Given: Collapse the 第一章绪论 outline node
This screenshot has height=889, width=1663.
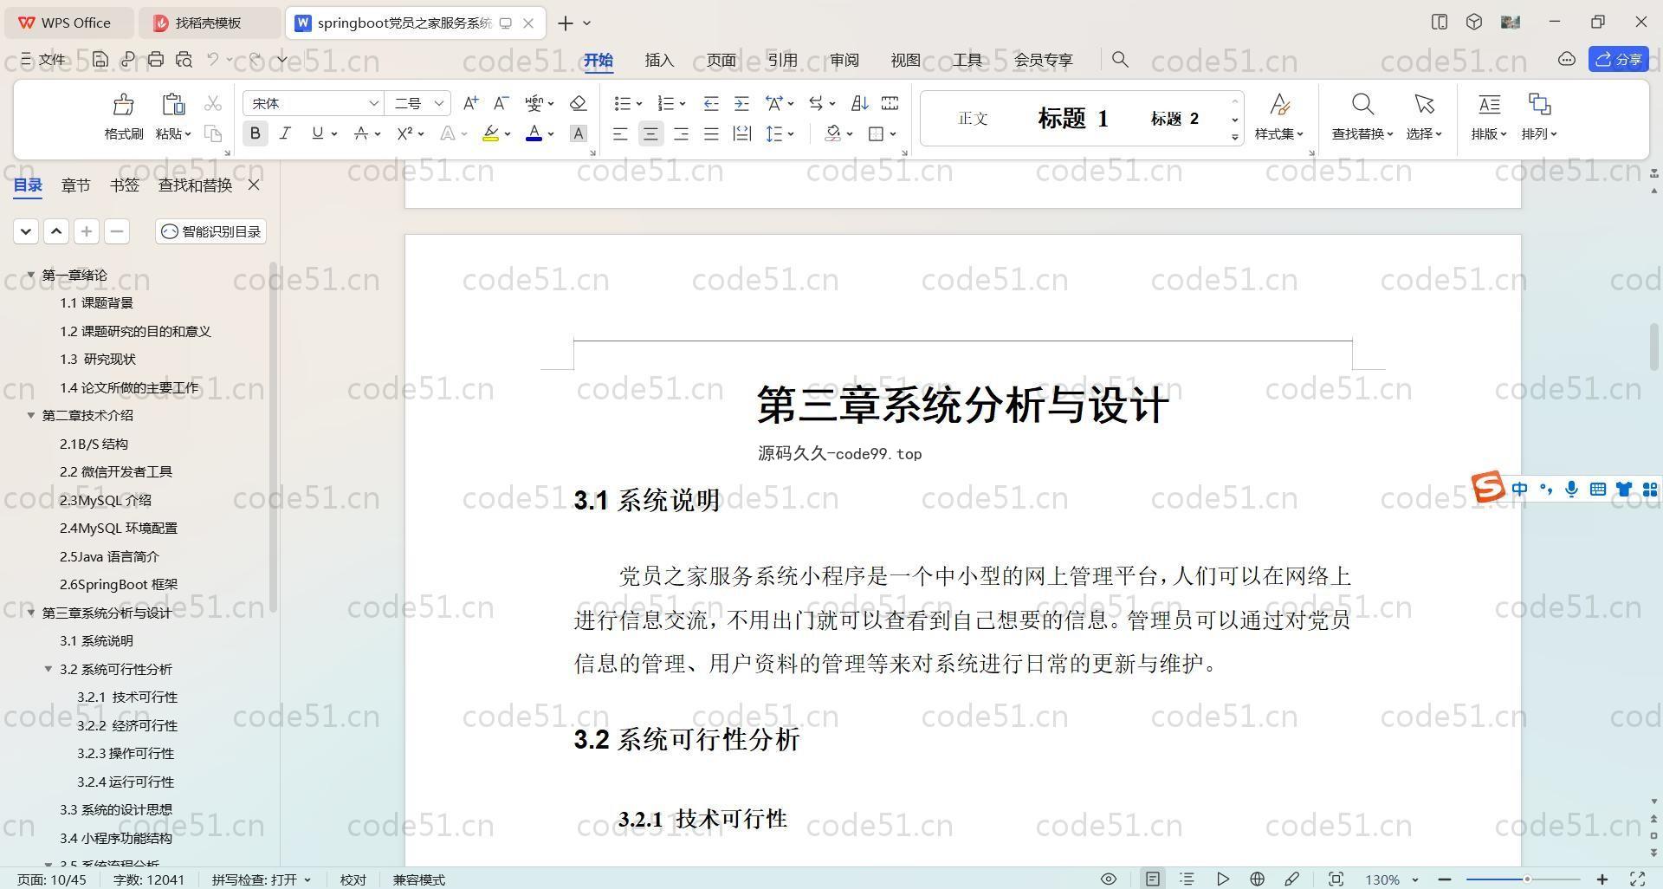Looking at the screenshot, I should pyautogui.click(x=31, y=275).
